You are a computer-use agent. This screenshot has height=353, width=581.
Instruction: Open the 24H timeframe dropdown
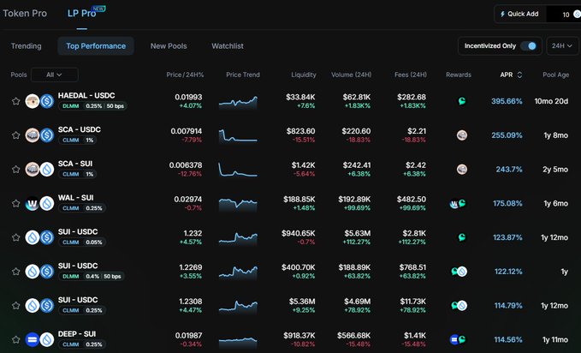tap(561, 46)
